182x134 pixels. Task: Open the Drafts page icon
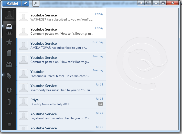pyautogui.click(x=9, y=53)
